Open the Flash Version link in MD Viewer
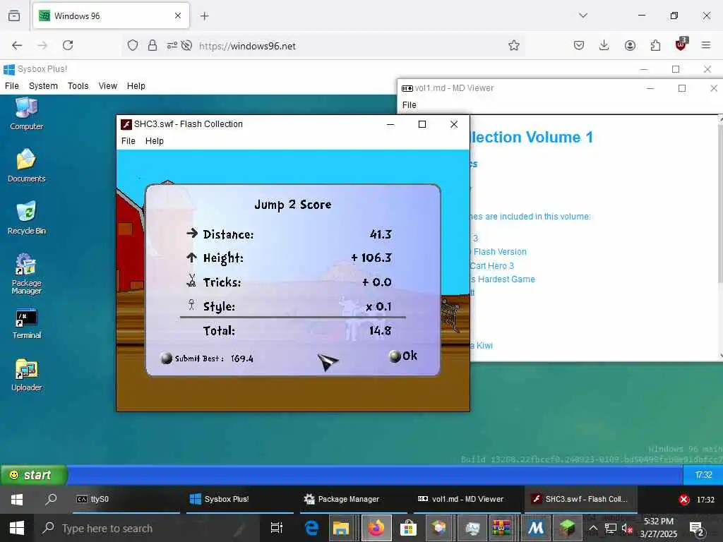 click(x=499, y=252)
